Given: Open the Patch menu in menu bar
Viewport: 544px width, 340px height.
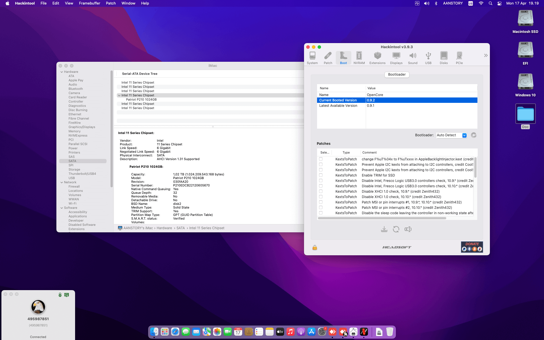Looking at the screenshot, I should (x=111, y=3).
